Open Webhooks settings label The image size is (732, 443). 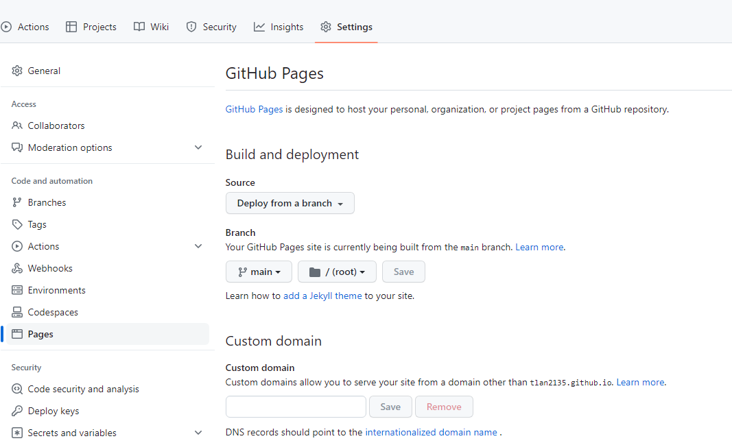tap(50, 268)
